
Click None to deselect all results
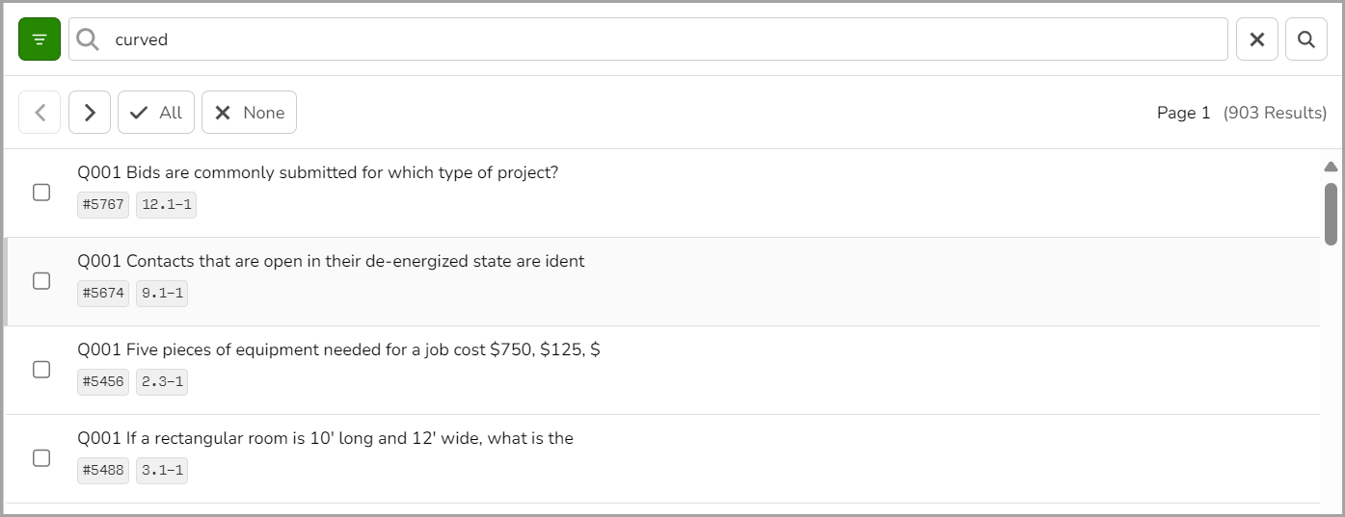click(x=249, y=113)
